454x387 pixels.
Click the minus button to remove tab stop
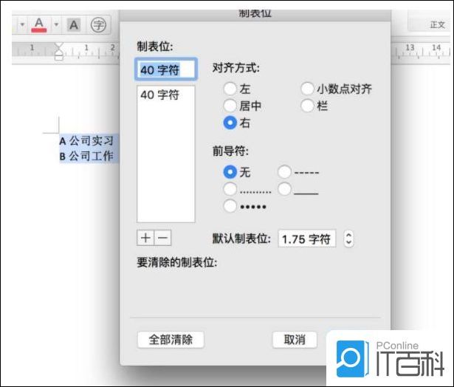pyautogui.click(x=162, y=238)
